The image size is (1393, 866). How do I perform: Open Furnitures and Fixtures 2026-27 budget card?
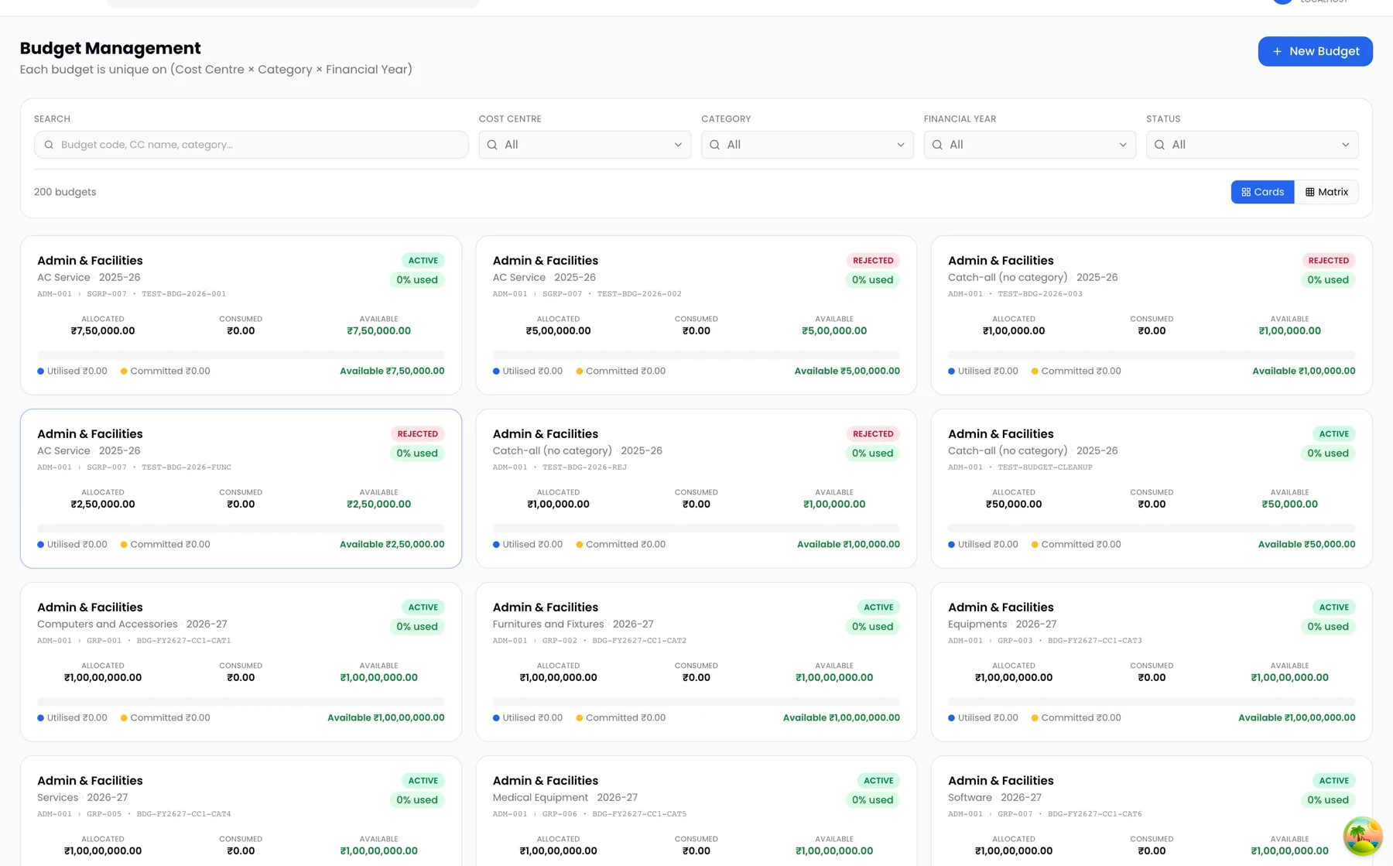tap(696, 662)
